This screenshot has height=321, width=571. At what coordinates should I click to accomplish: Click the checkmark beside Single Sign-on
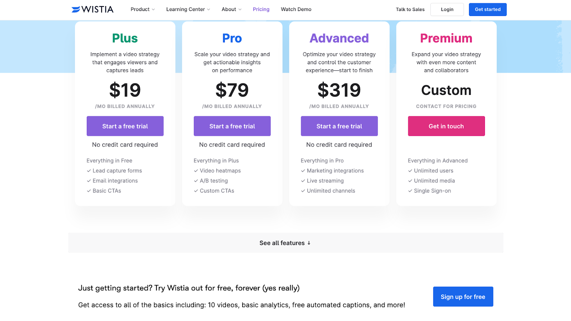click(x=410, y=190)
